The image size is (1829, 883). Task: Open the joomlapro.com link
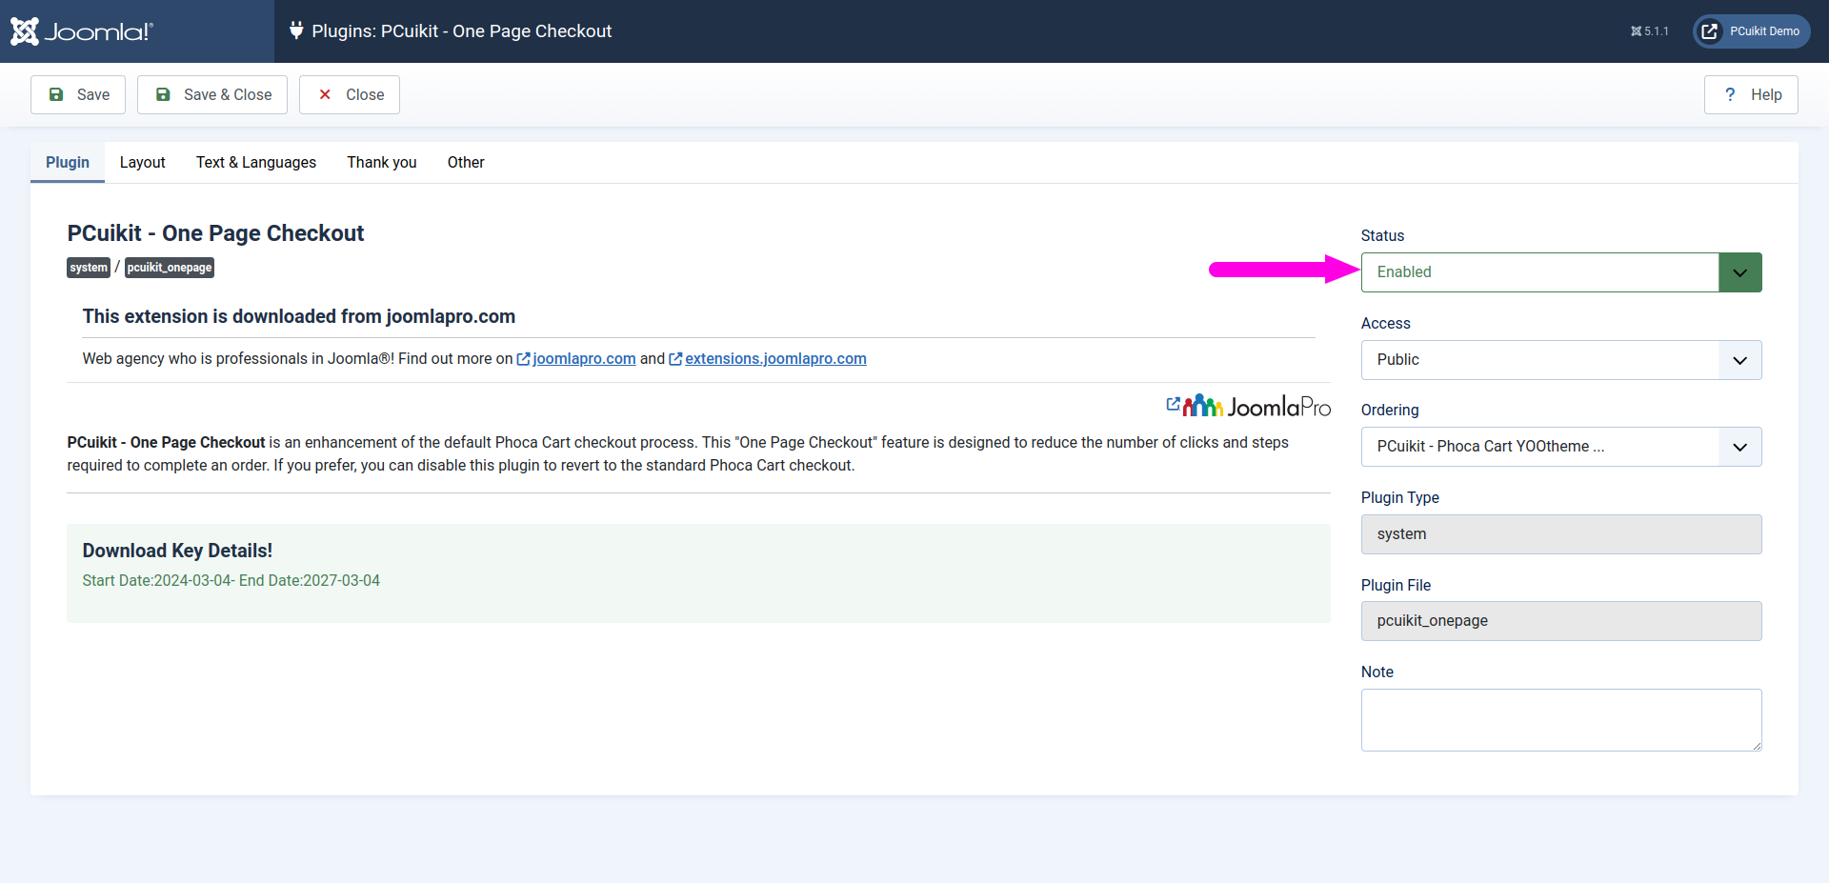click(584, 359)
